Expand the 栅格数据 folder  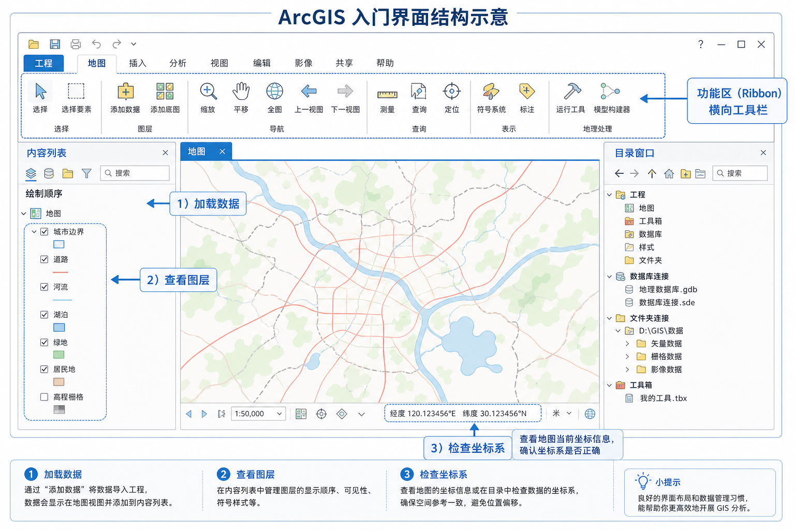(627, 357)
